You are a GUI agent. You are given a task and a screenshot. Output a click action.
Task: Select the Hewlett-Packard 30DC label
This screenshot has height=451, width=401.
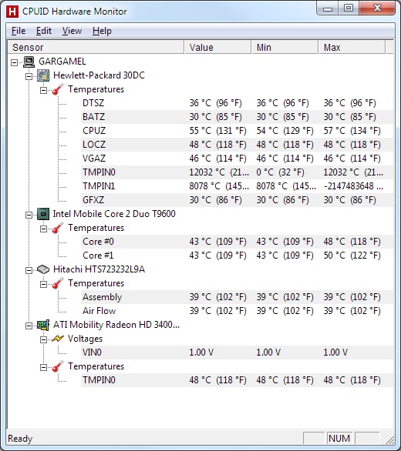99,75
